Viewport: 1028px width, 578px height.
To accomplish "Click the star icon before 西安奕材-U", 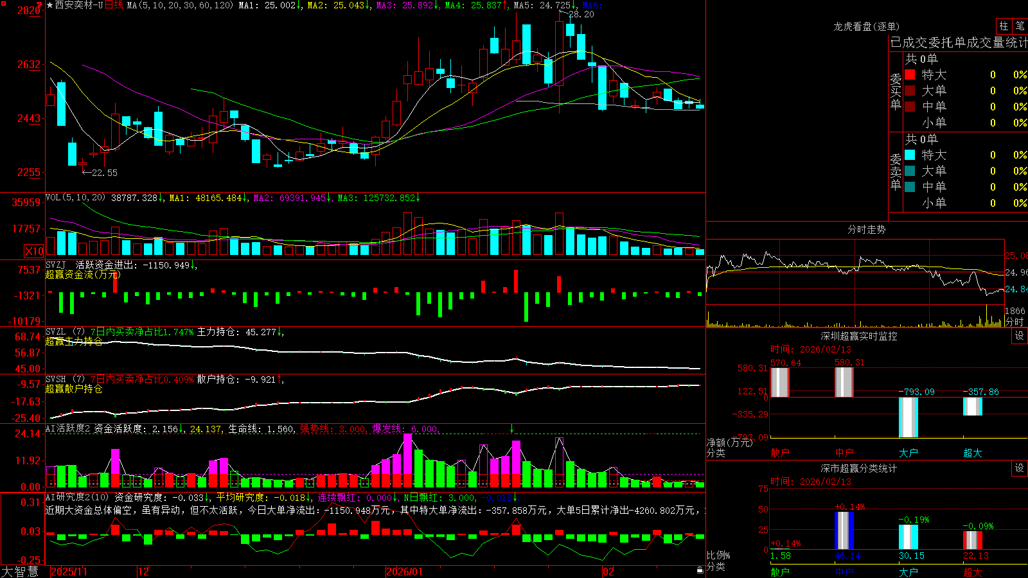I will pyautogui.click(x=50, y=5).
